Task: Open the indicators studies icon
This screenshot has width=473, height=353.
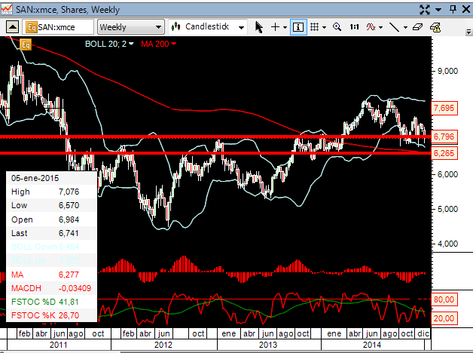Action: pos(371,27)
